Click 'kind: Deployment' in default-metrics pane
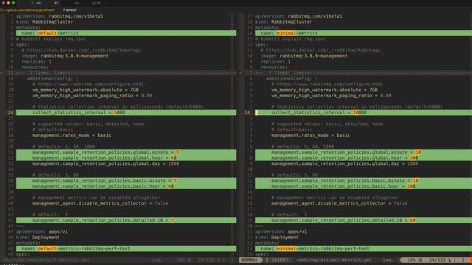The height and width of the screenshot is (265, 472). [x=38, y=237]
